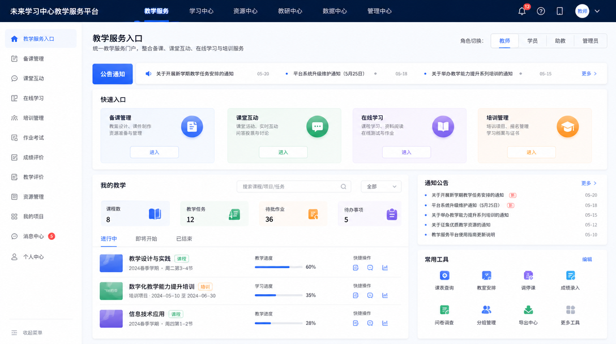Open the 学习中心 top menu
The image size is (616, 344).
[x=201, y=11]
